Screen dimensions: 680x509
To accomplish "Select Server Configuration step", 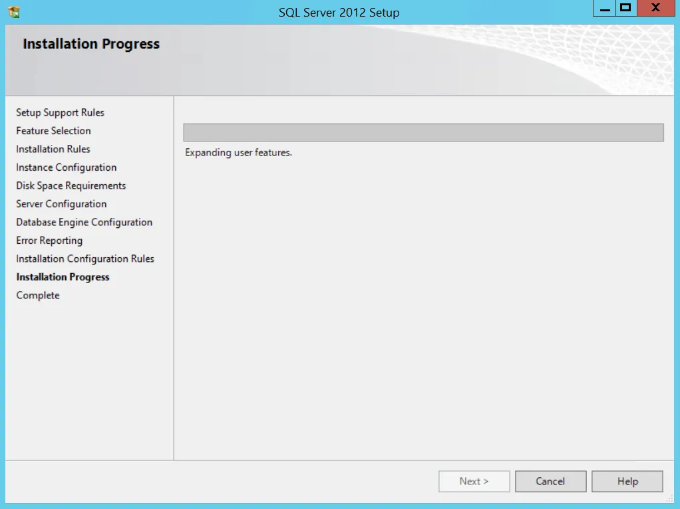I will point(61,203).
